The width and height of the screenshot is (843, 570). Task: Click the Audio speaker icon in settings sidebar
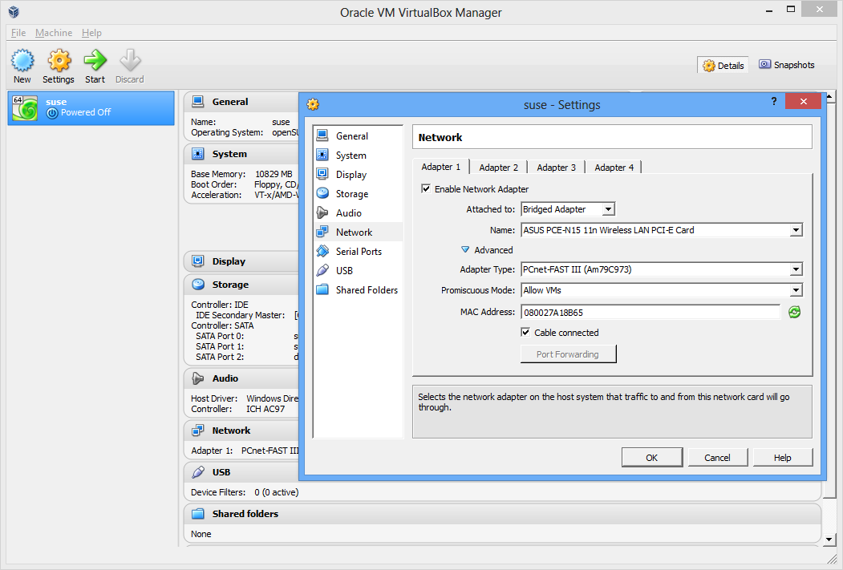coord(322,212)
